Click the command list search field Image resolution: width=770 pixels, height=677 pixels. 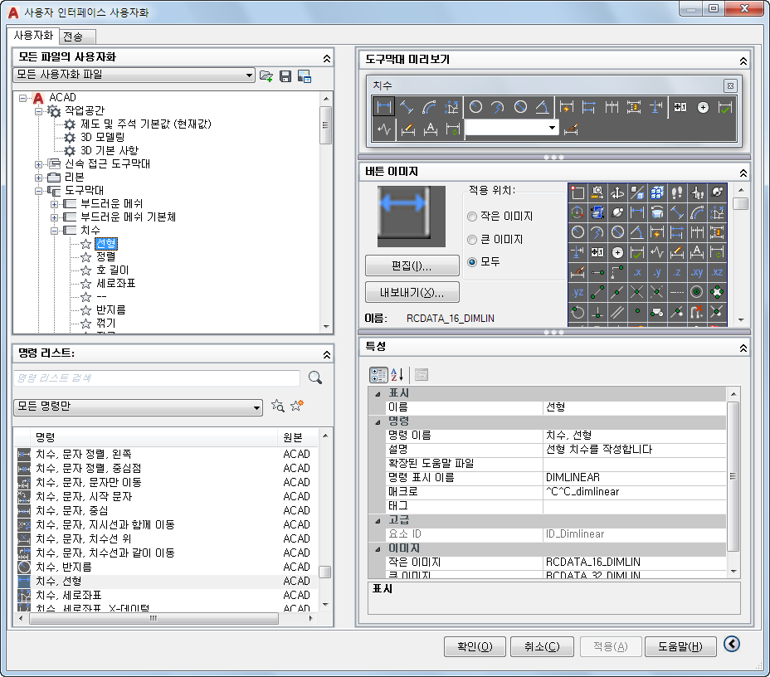(x=157, y=377)
